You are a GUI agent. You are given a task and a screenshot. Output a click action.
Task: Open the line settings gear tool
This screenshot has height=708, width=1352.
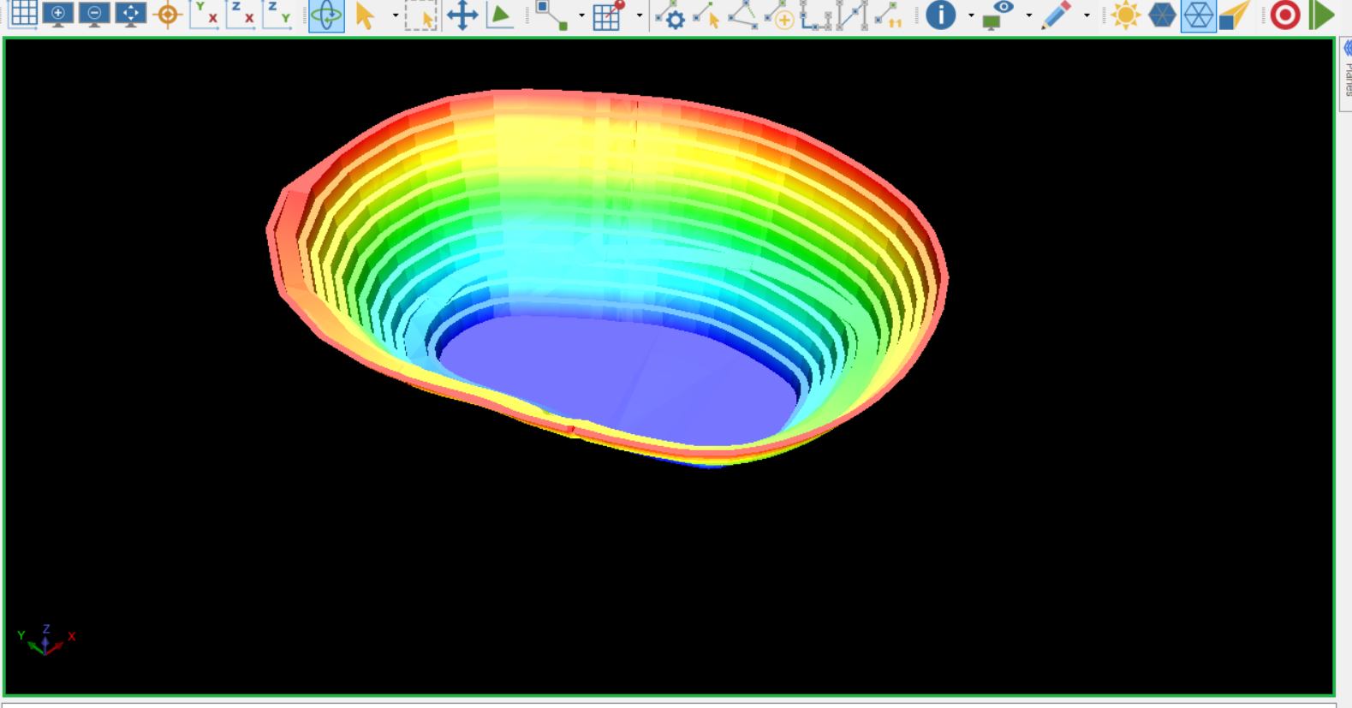coord(670,15)
